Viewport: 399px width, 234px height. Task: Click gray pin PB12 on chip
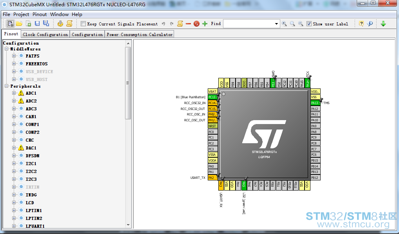pyautogui.click(x=315, y=178)
